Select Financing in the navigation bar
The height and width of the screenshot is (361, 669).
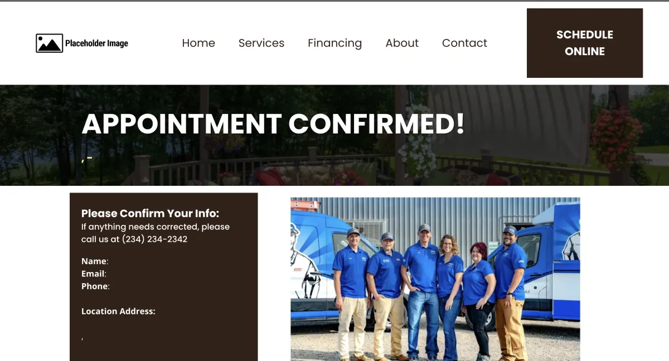[x=334, y=43]
